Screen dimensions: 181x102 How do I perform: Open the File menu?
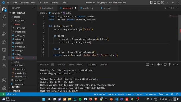9,3
